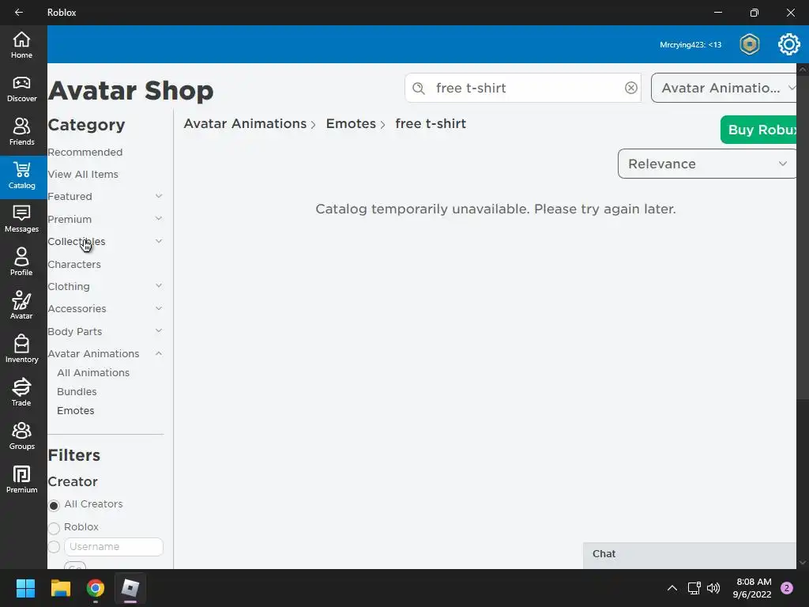This screenshot has height=607, width=809.
Task: Open the network tray icon
Action: coord(694,588)
